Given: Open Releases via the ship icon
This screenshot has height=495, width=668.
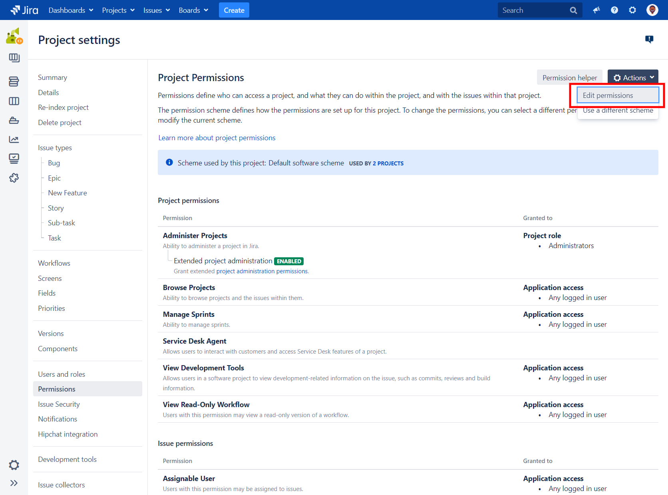Looking at the screenshot, I should pos(14,120).
